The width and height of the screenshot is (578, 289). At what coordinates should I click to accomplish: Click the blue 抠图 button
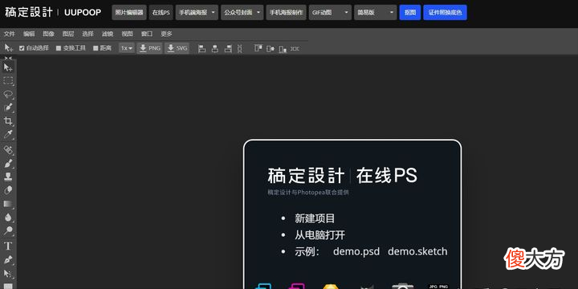410,13
